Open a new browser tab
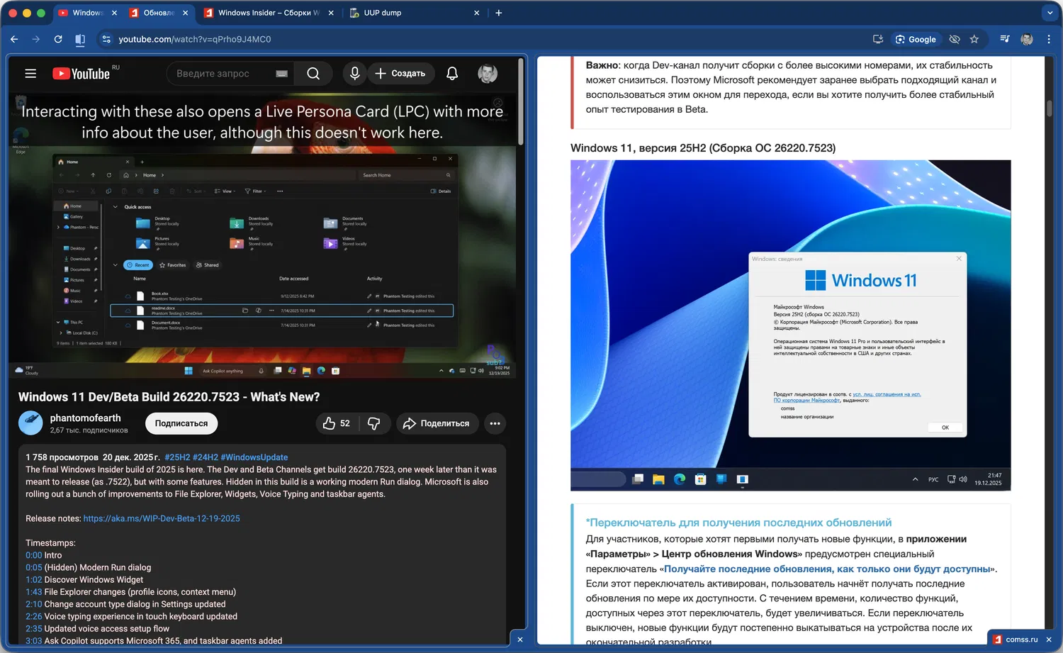The width and height of the screenshot is (1063, 653). coord(499,13)
